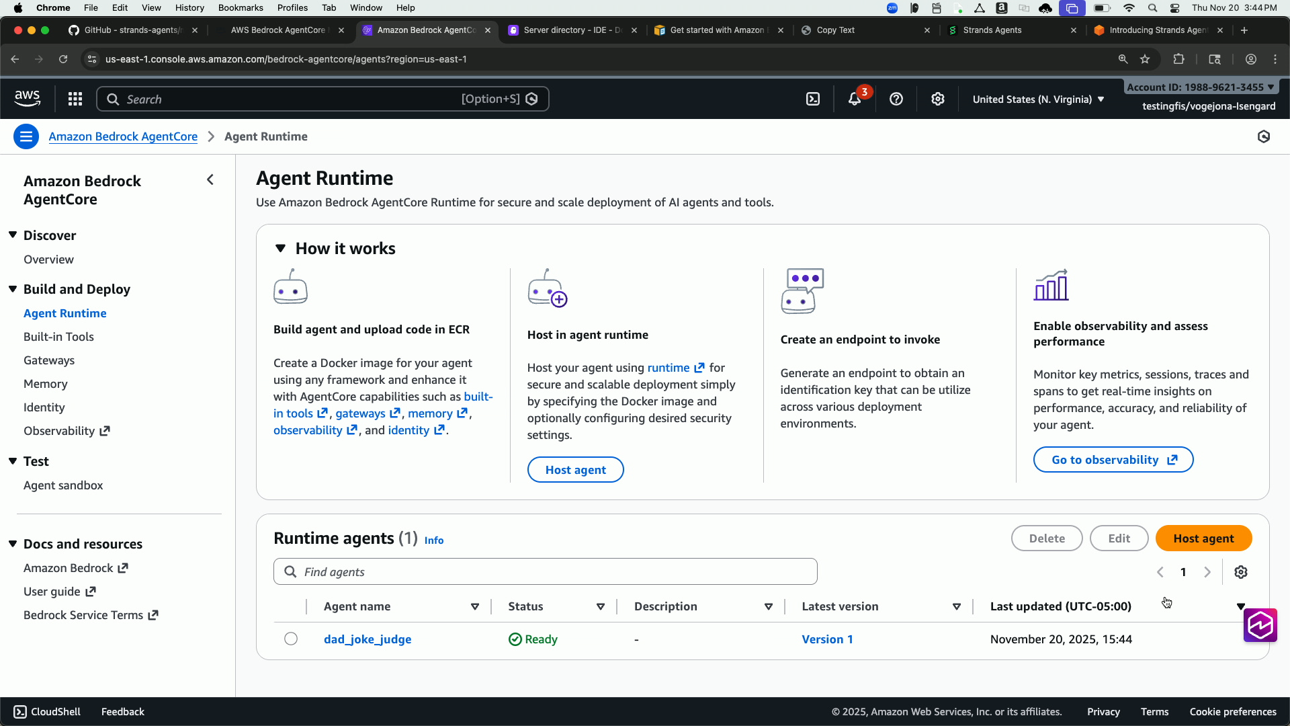Open the console settings gear in header
Viewport: 1290px width, 726px height.
pyautogui.click(x=938, y=99)
